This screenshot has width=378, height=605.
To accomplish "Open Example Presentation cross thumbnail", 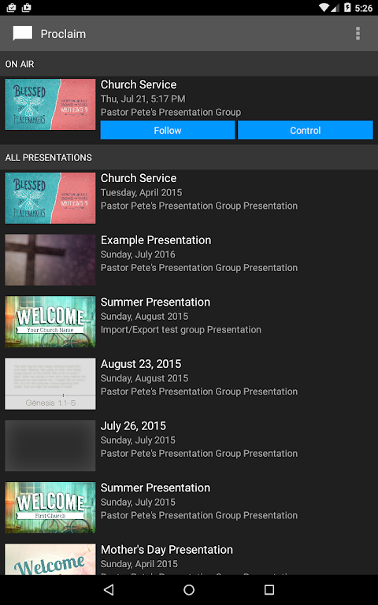I will tap(50, 260).
